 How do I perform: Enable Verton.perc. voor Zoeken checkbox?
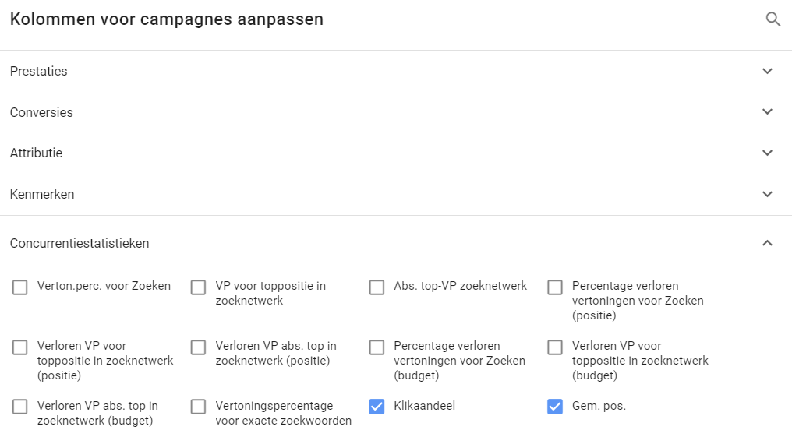coord(20,287)
